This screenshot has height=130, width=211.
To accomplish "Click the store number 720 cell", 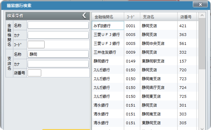I will pyautogui.click(x=187, y=70).
